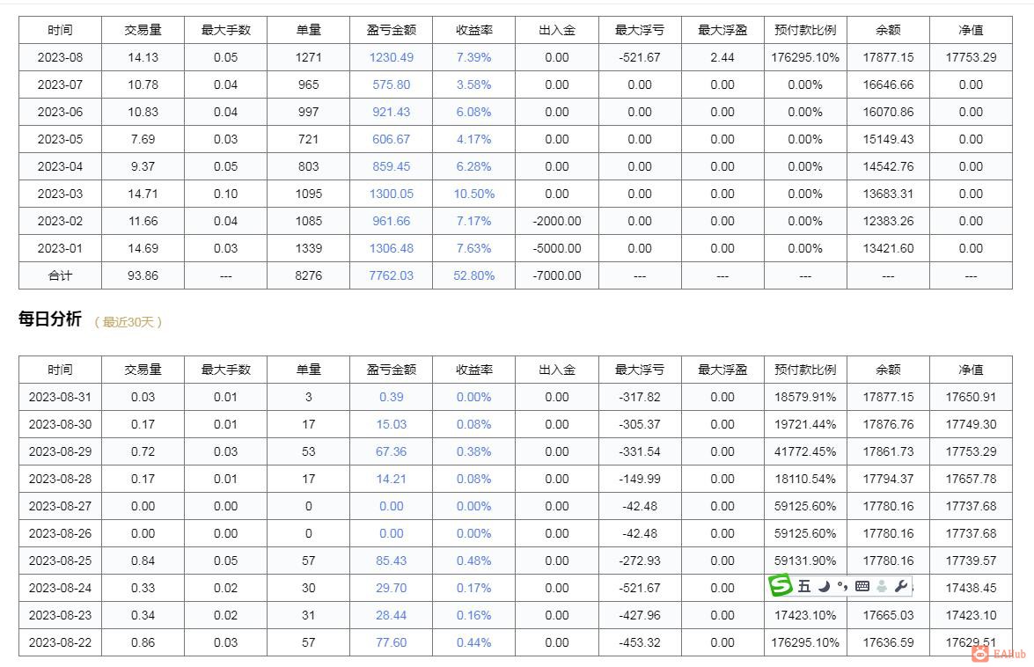Image resolution: width=1034 pixels, height=667 pixels.
Task: Select the 29.70 profit link for 2023-08-24
Action: pyautogui.click(x=391, y=588)
